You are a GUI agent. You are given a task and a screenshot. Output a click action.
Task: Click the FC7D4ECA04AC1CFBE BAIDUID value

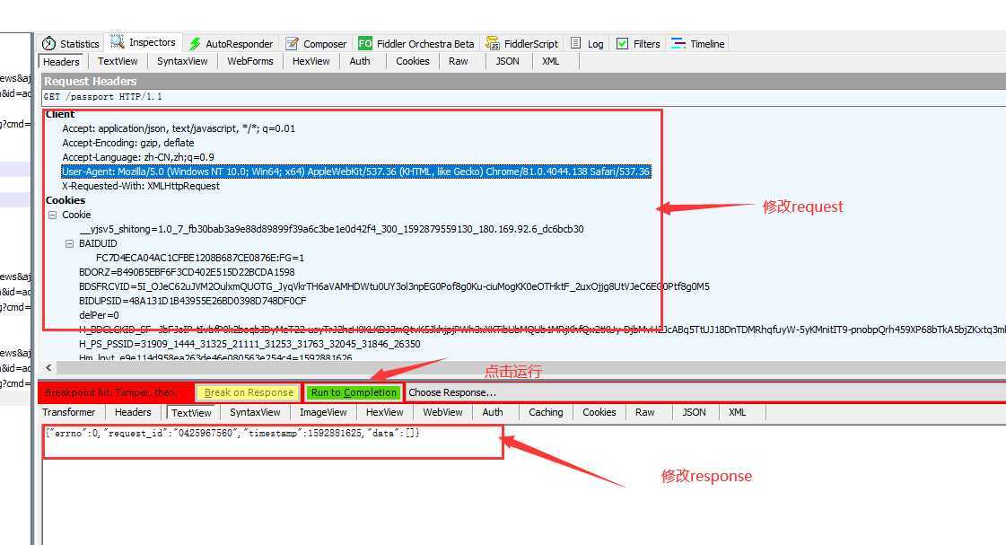click(200, 258)
